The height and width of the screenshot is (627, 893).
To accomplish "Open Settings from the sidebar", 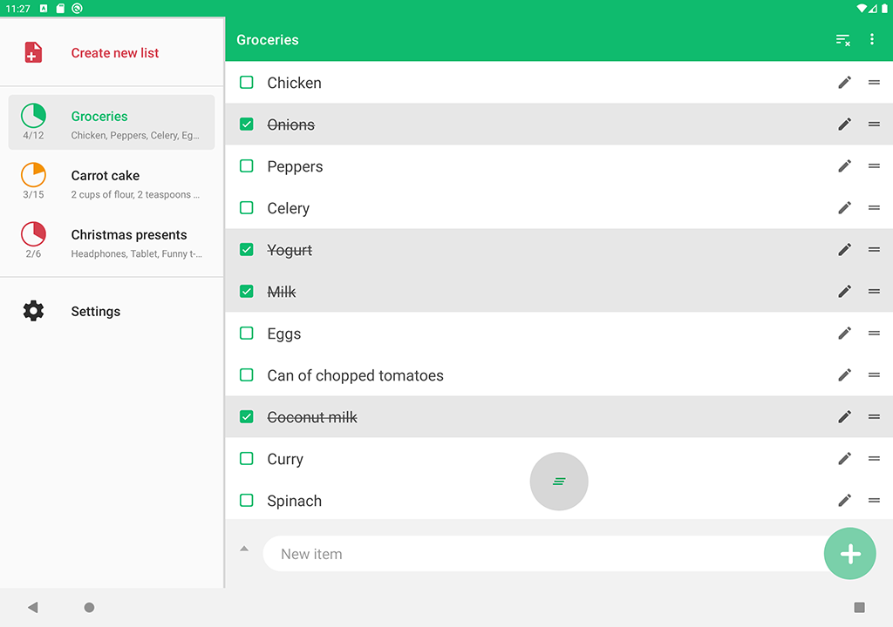I will [x=95, y=312].
